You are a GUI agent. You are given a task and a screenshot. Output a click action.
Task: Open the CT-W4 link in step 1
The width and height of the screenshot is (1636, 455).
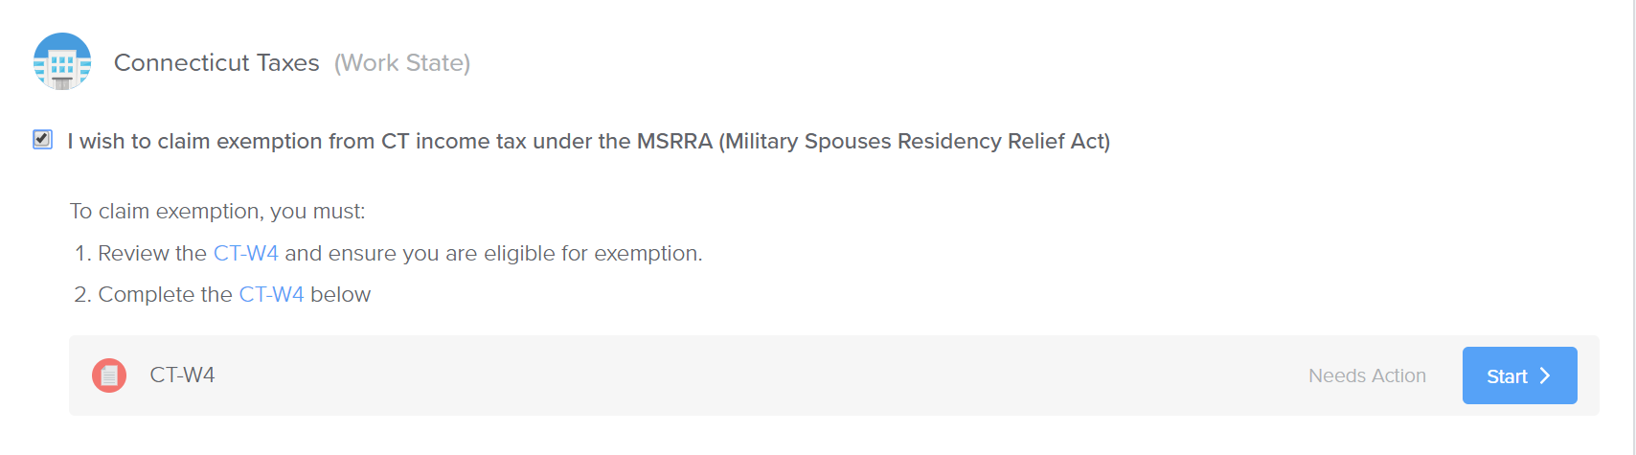pyautogui.click(x=246, y=253)
